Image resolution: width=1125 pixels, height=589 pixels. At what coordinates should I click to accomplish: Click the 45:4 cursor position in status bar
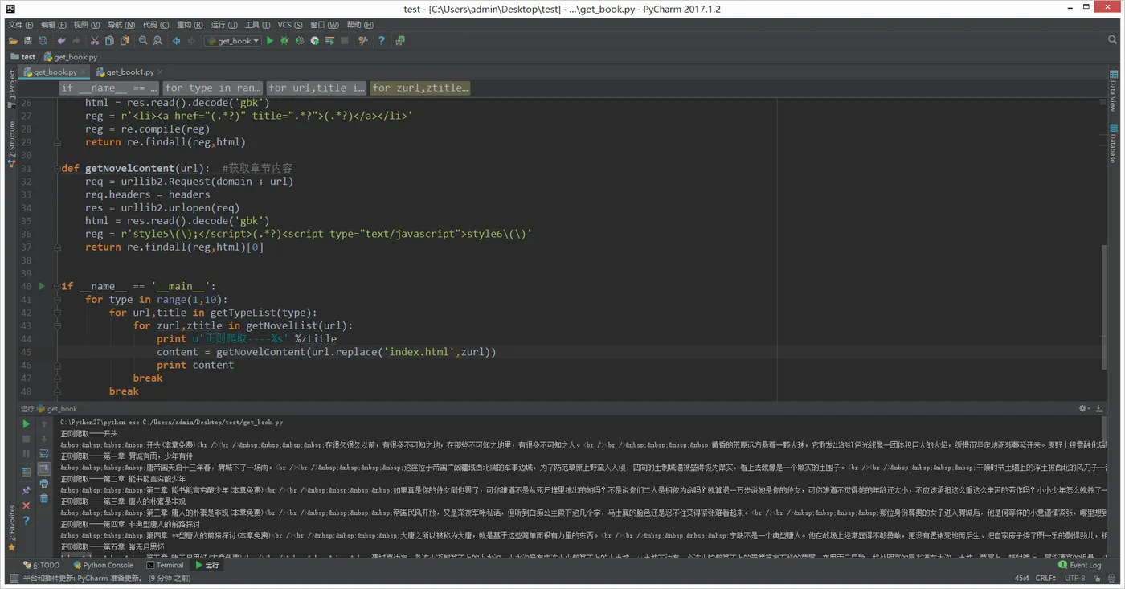1021,578
